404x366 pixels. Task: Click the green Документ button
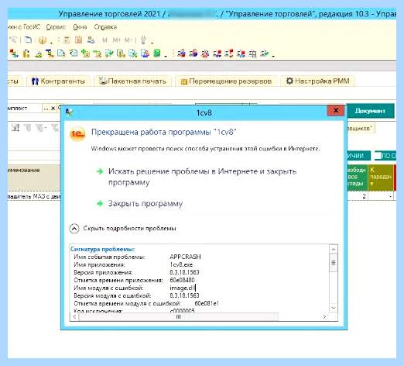coord(370,111)
